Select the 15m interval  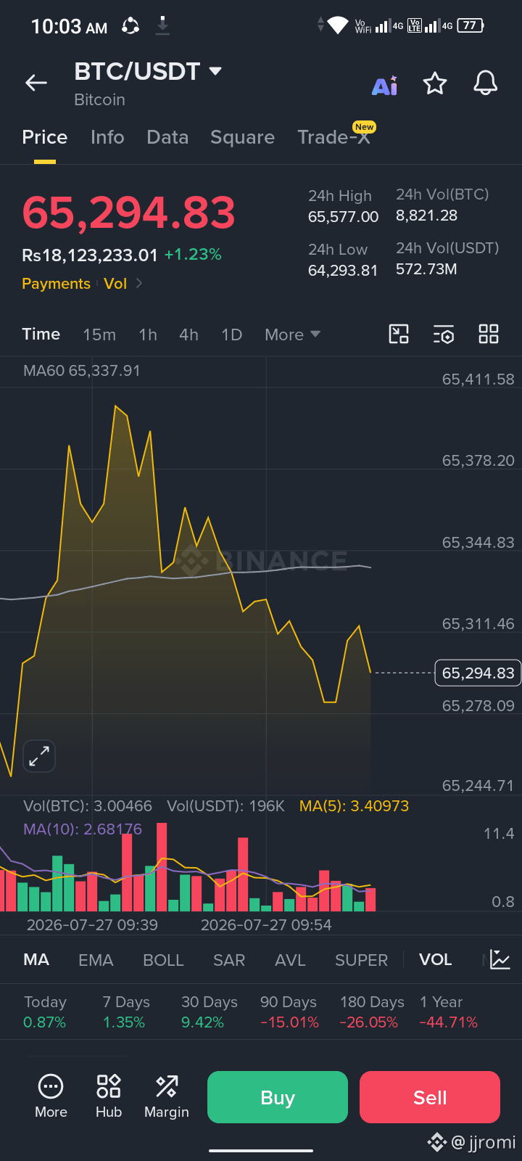tap(99, 335)
